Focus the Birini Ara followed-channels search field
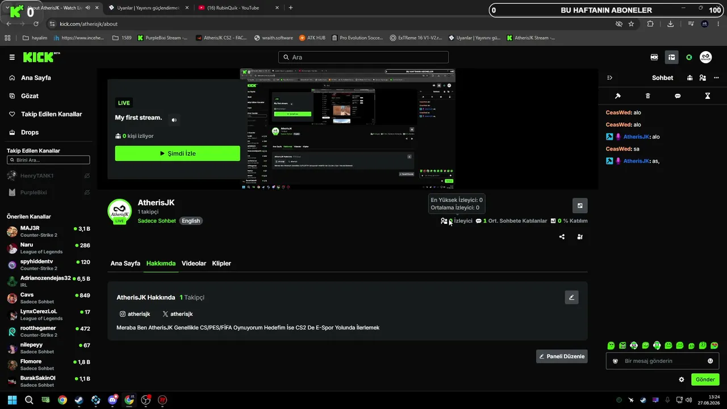The width and height of the screenshot is (727, 409). pos(48,160)
